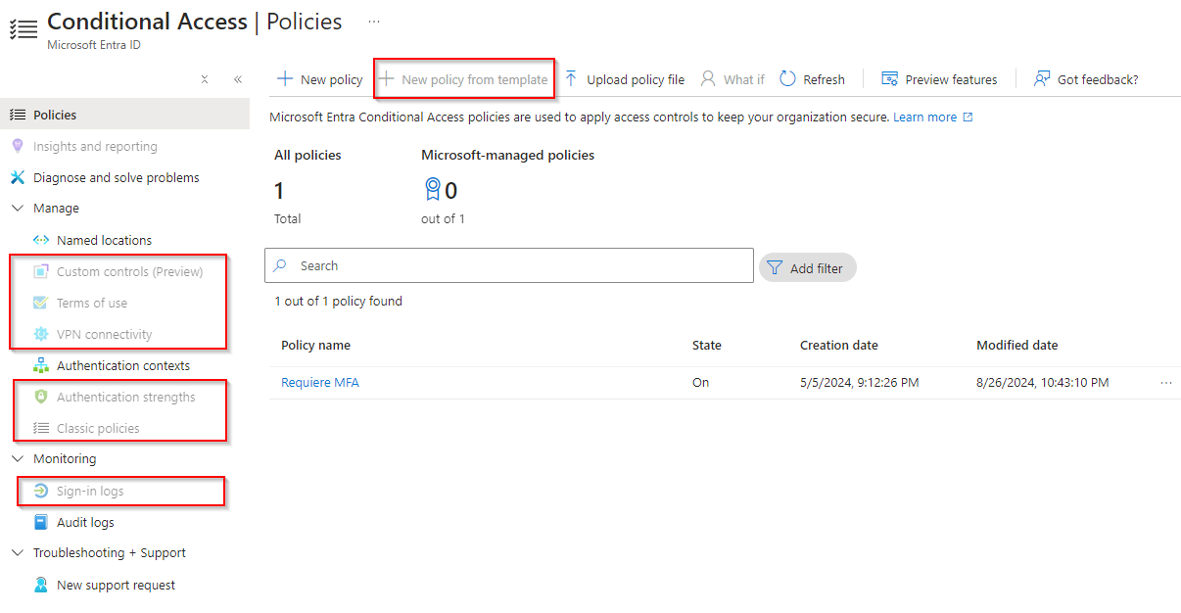Click the Upload policy file arrow icon
Image resolution: width=1181 pixels, height=613 pixels.
coord(571,79)
